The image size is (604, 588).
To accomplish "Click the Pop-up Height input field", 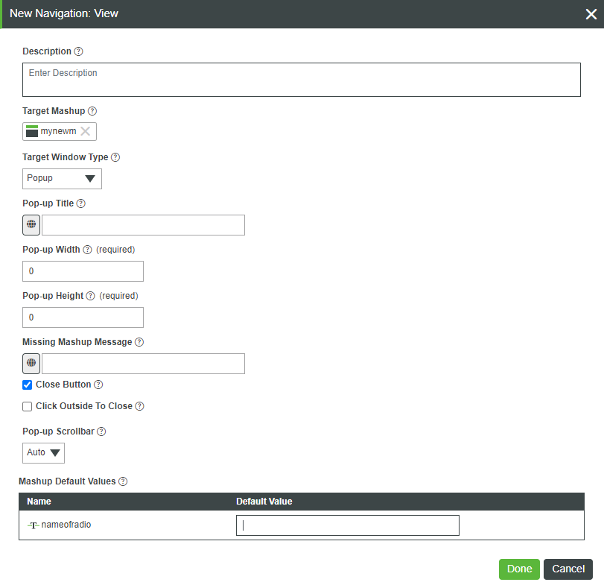I will pyautogui.click(x=83, y=317).
